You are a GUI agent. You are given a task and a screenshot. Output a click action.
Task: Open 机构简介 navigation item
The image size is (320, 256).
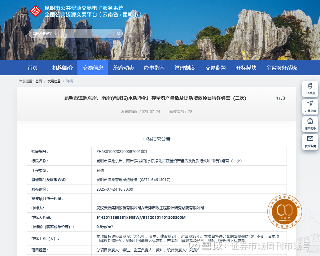coord(63,68)
